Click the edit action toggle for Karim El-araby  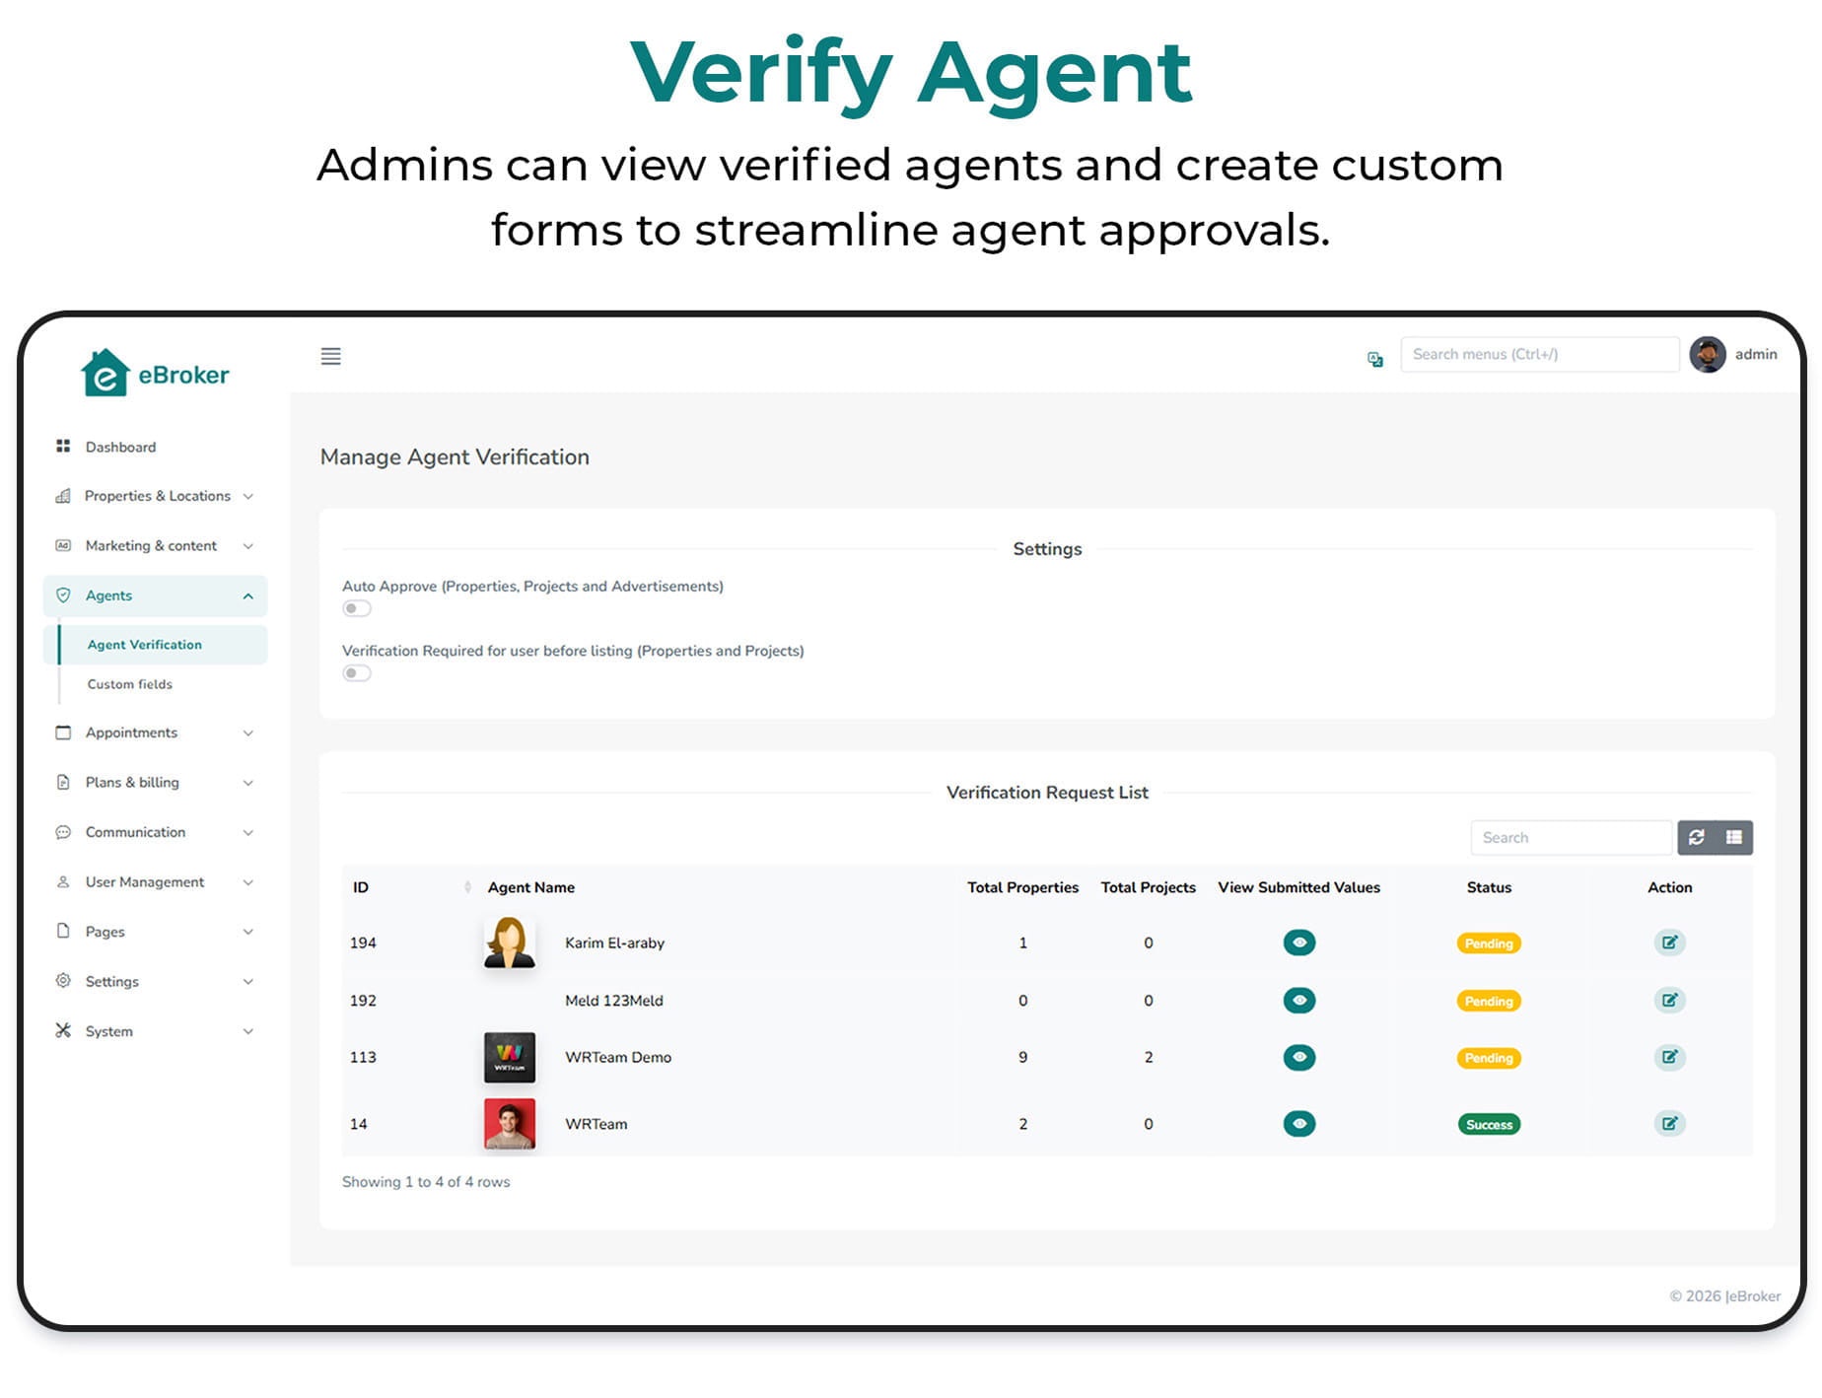1669,943
